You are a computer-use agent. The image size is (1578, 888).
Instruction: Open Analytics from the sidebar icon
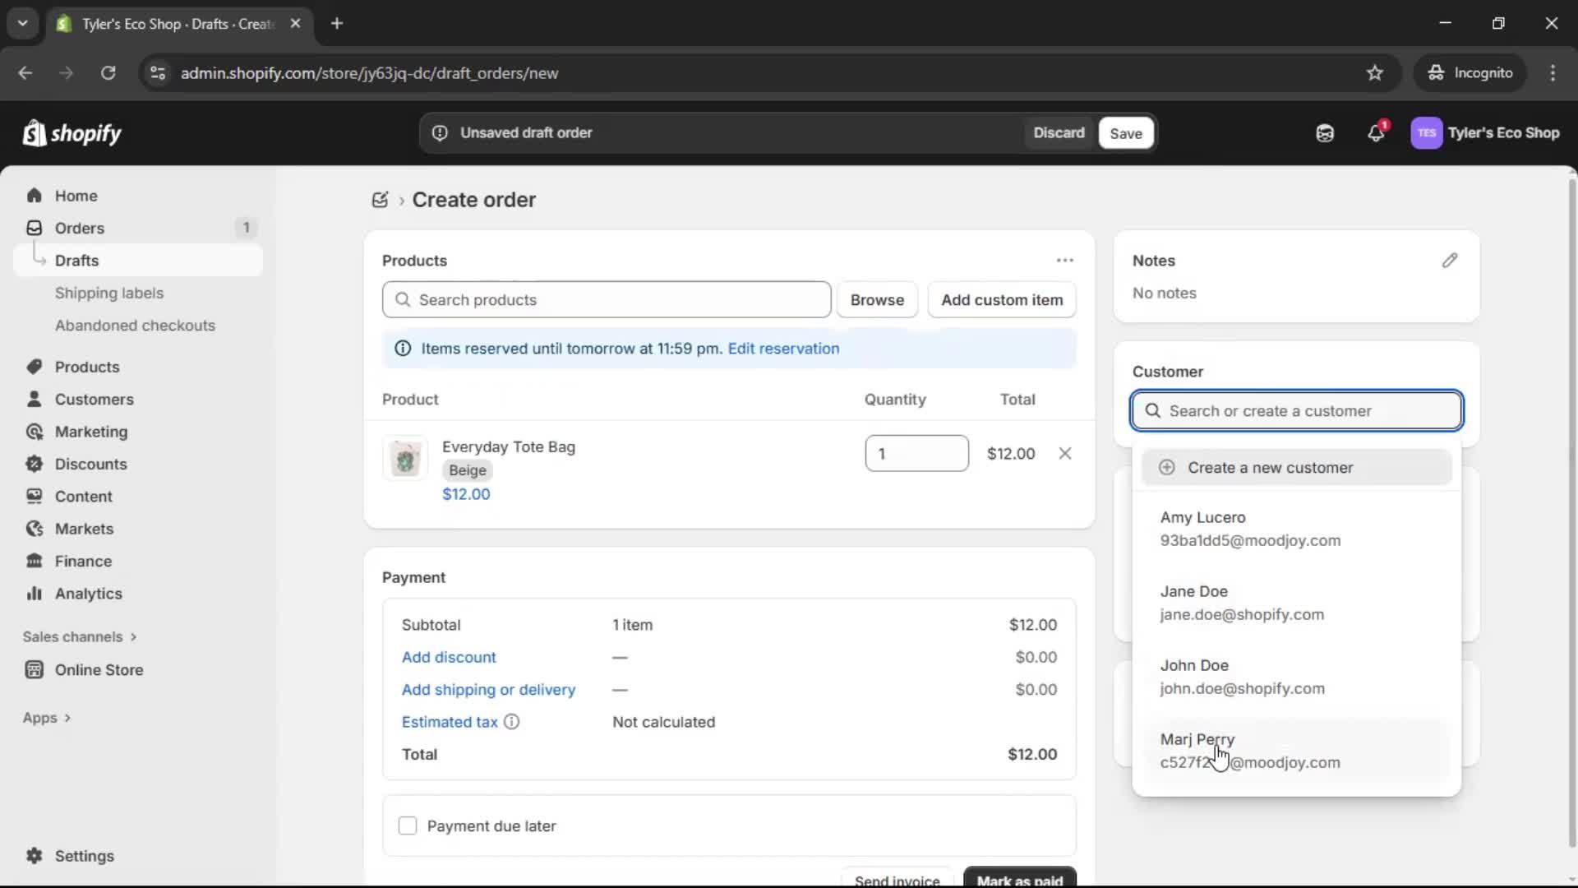(33, 594)
